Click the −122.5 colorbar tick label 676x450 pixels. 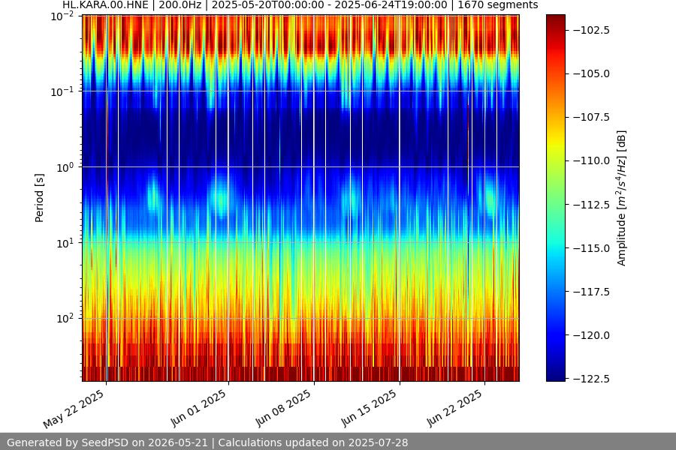tap(591, 379)
